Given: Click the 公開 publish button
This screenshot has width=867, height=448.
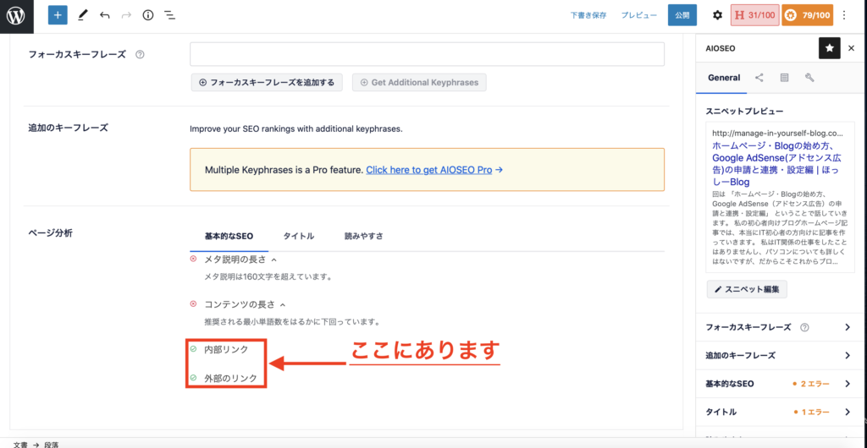Looking at the screenshot, I should point(682,15).
